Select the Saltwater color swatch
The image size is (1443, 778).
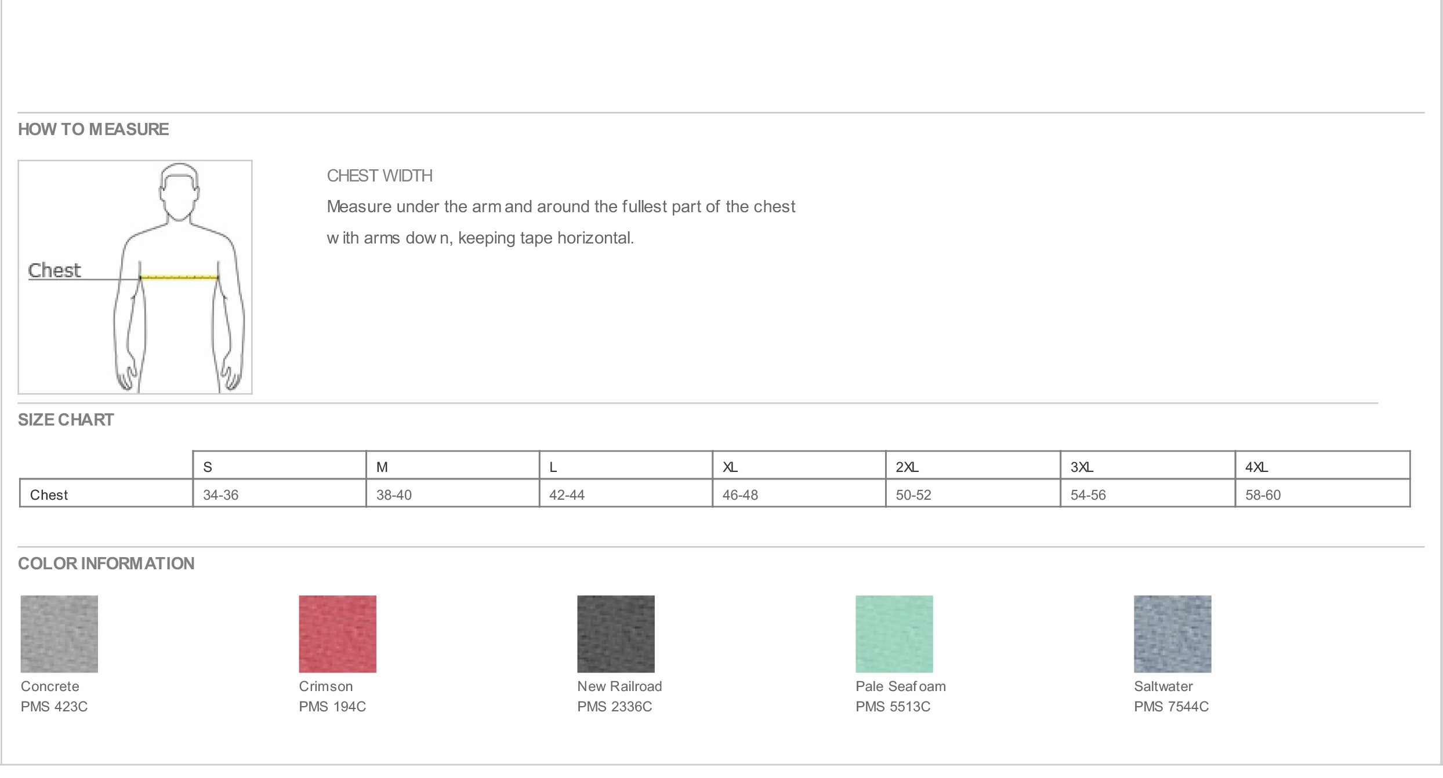click(x=1173, y=634)
